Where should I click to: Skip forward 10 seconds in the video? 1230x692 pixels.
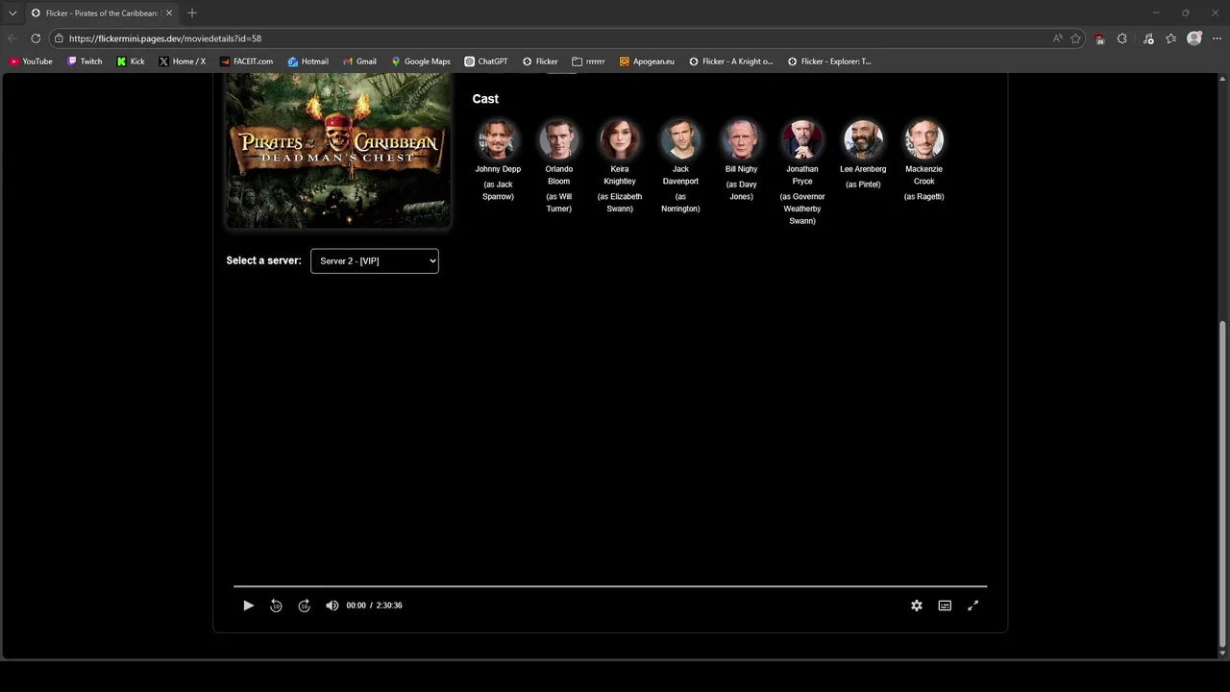[304, 605]
